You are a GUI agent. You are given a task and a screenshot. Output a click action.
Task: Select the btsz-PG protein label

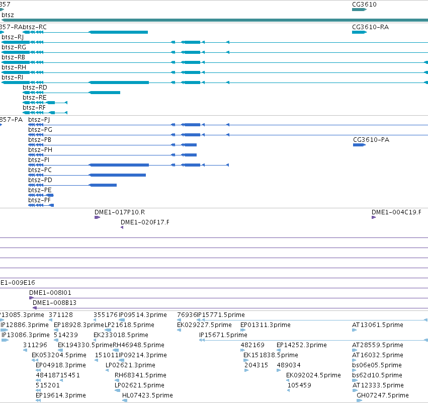(40, 130)
